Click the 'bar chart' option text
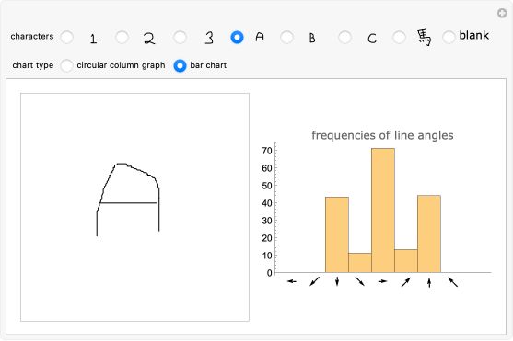This screenshot has height=341, width=513. click(x=208, y=65)
